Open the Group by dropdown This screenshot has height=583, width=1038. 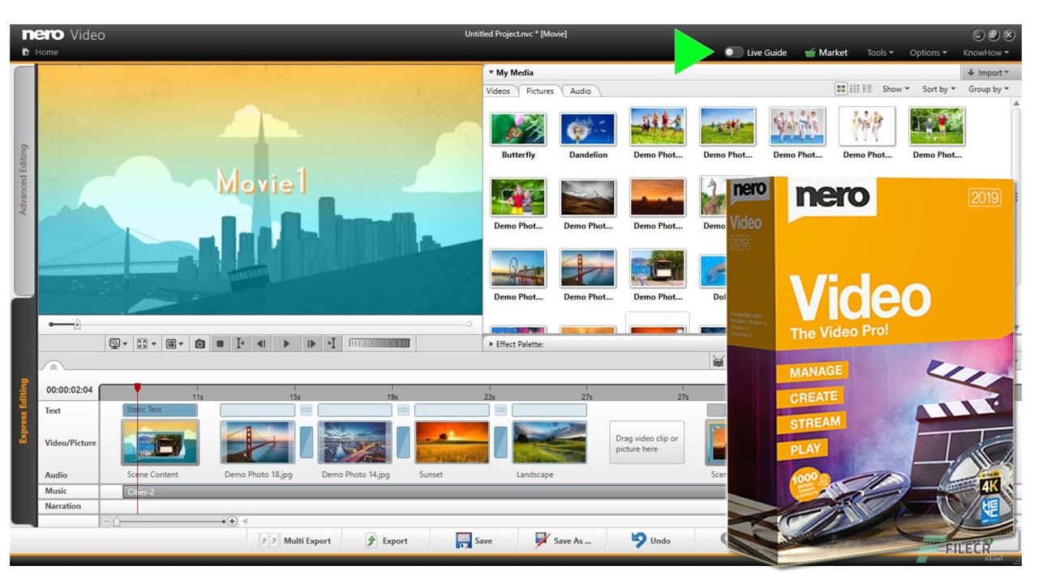[x=988, y=89]
